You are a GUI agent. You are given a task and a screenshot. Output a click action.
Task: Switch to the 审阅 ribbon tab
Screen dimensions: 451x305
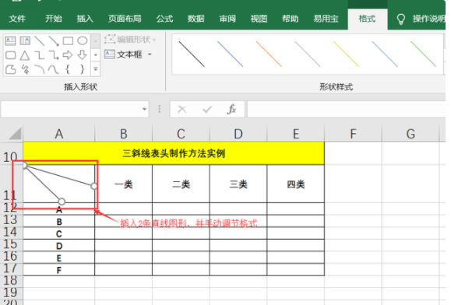pyautogui.click(x=227, y=19)
